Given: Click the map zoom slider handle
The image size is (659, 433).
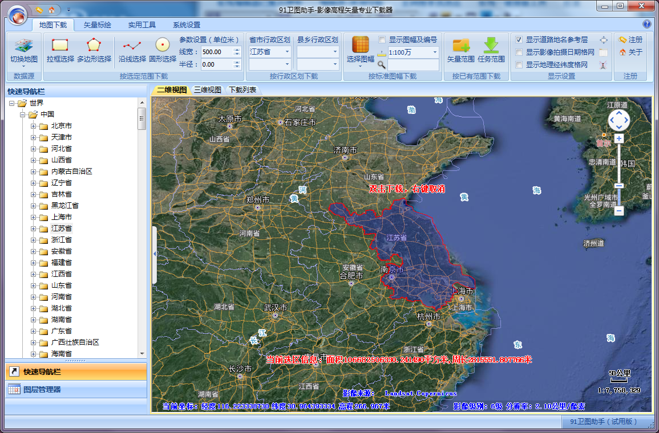Looking at the screenshot, I should (x=619, y=186).
